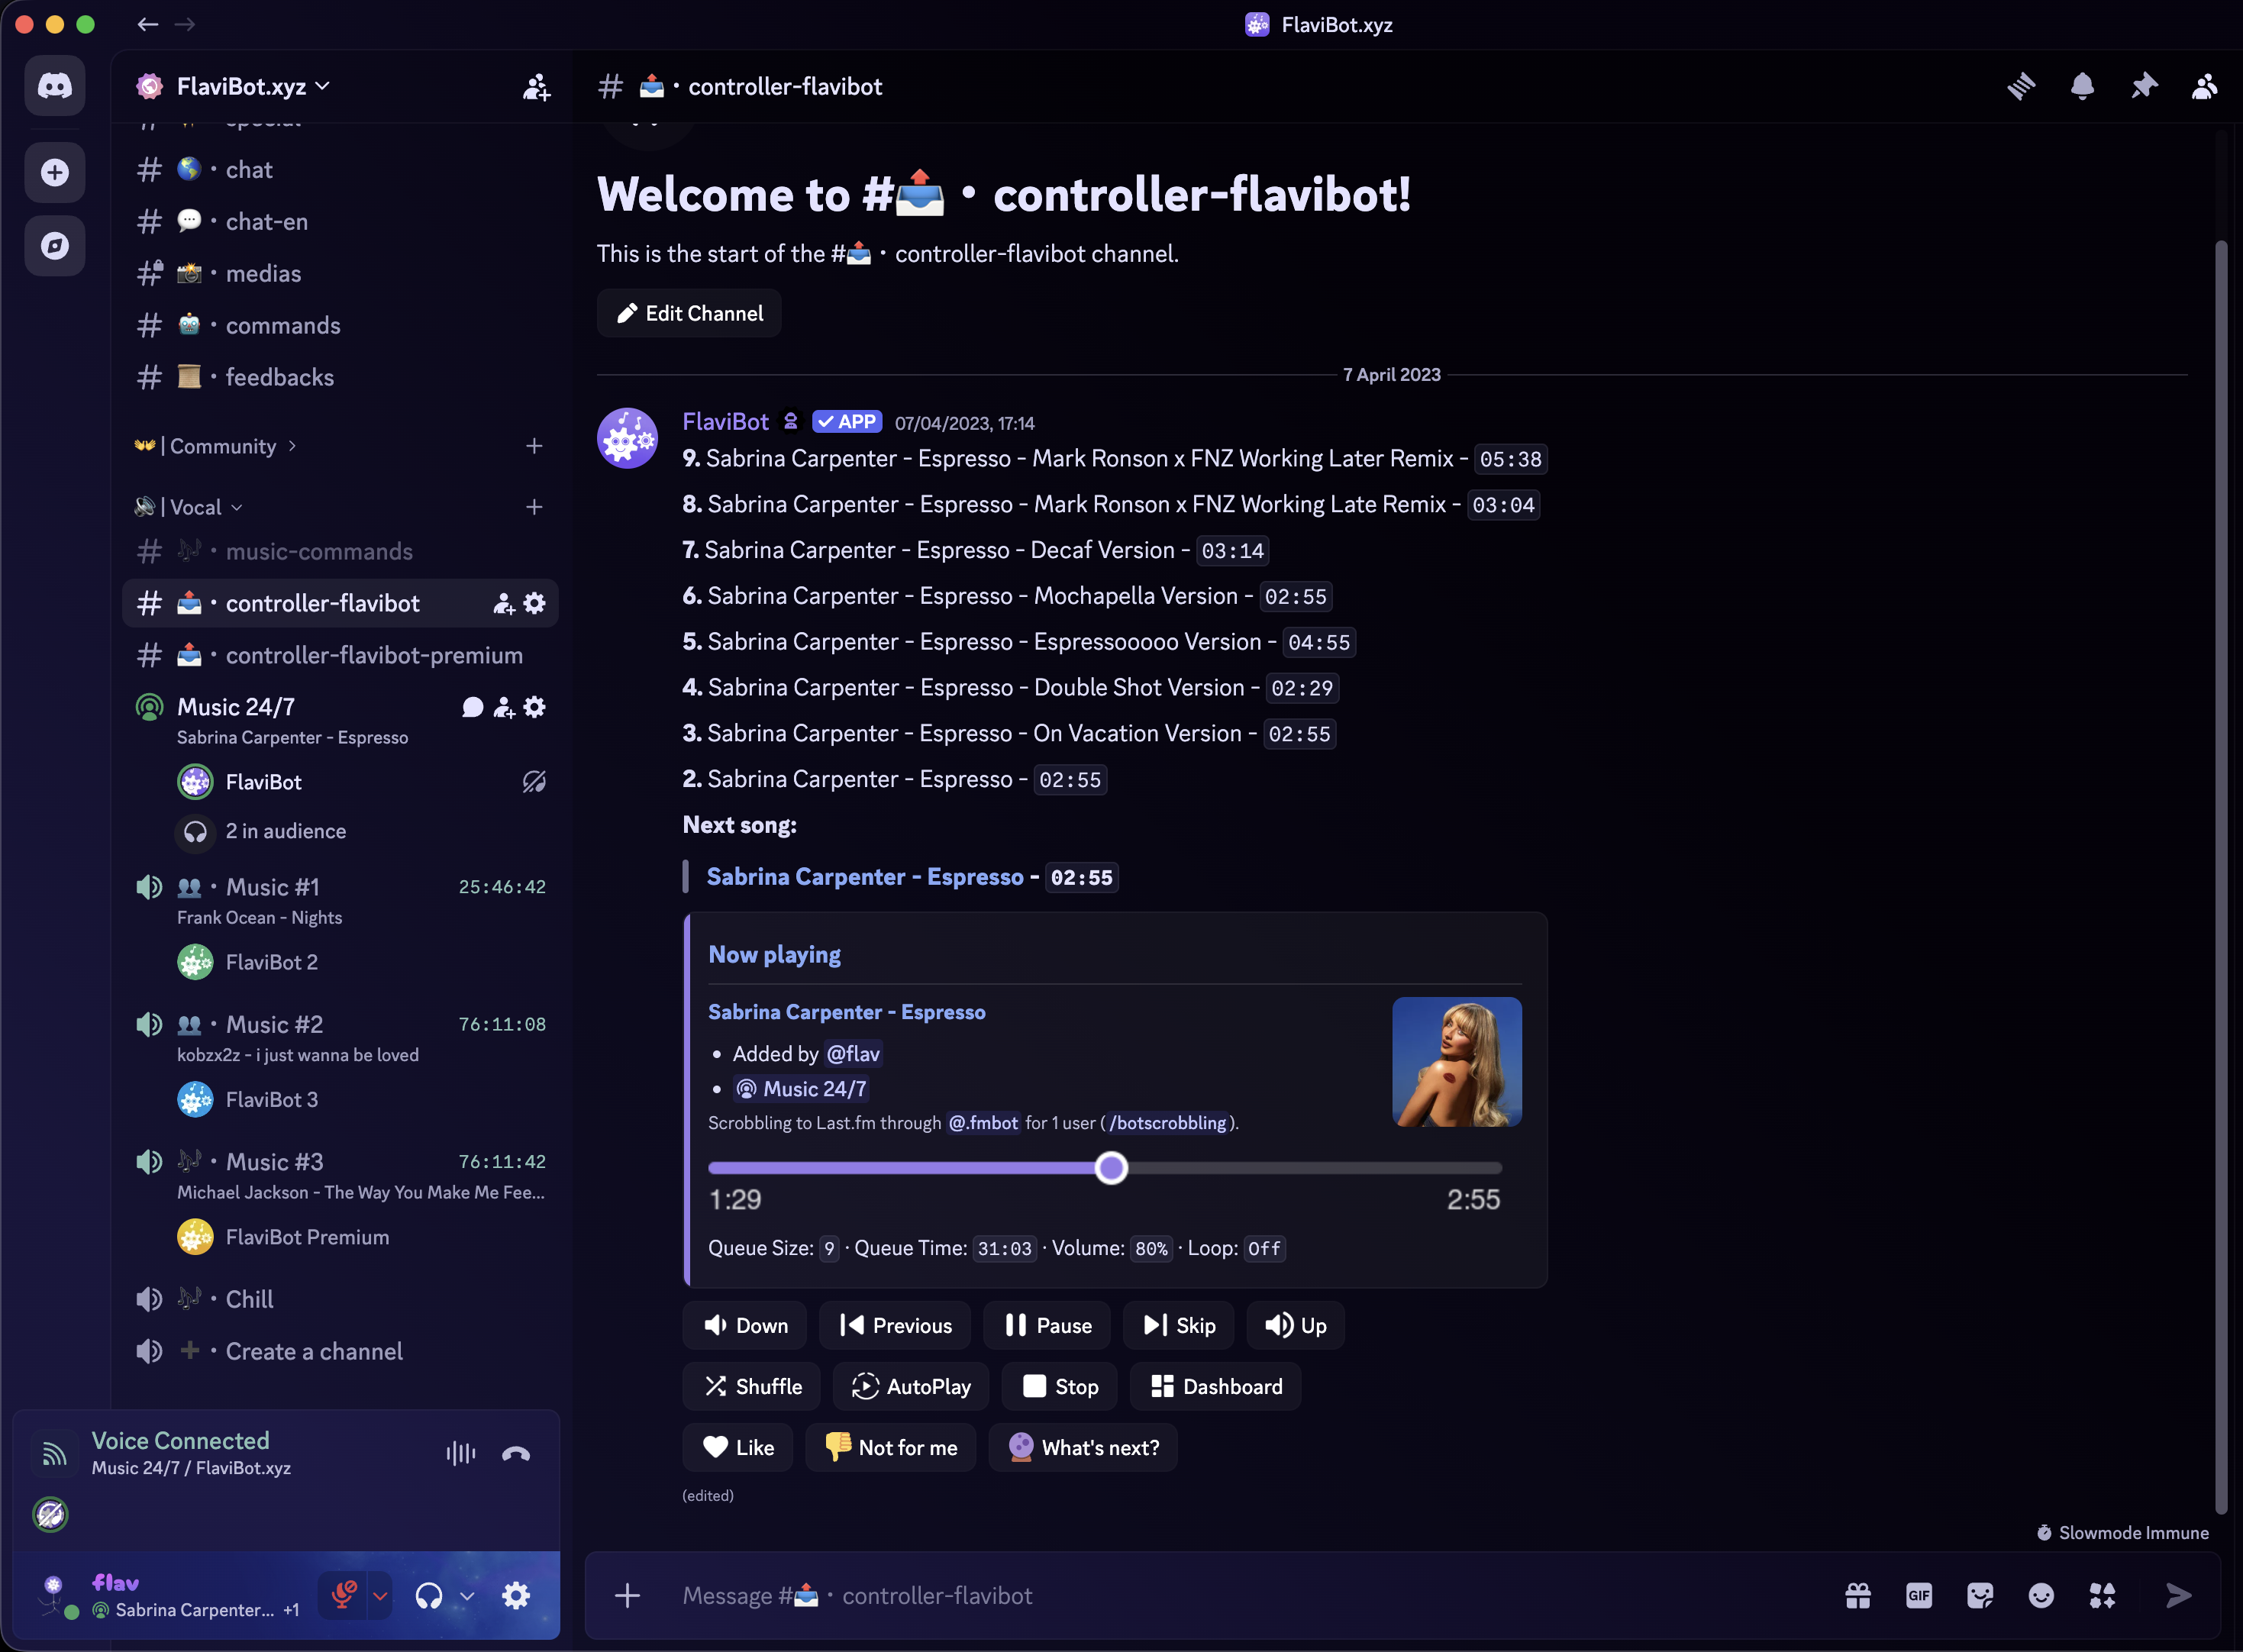
Task: Open User Settings gear icon
Action: (516, 1595)
